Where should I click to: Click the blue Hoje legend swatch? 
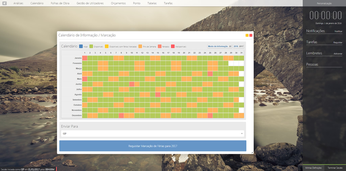[x=81, y=46]
